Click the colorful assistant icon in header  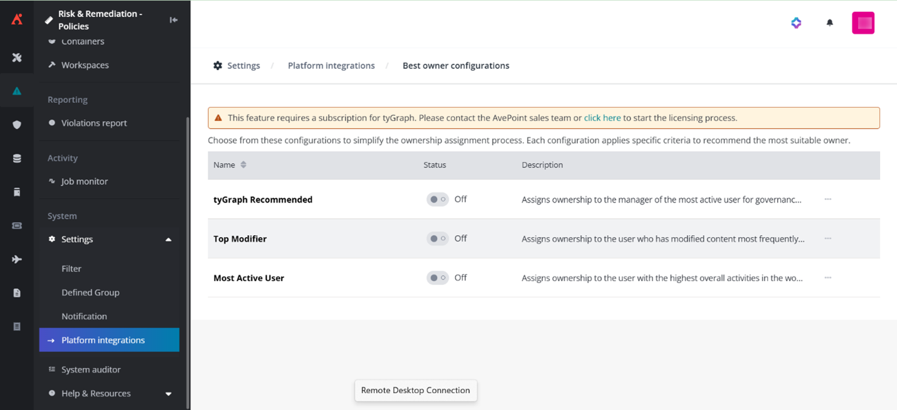point(796,23)
